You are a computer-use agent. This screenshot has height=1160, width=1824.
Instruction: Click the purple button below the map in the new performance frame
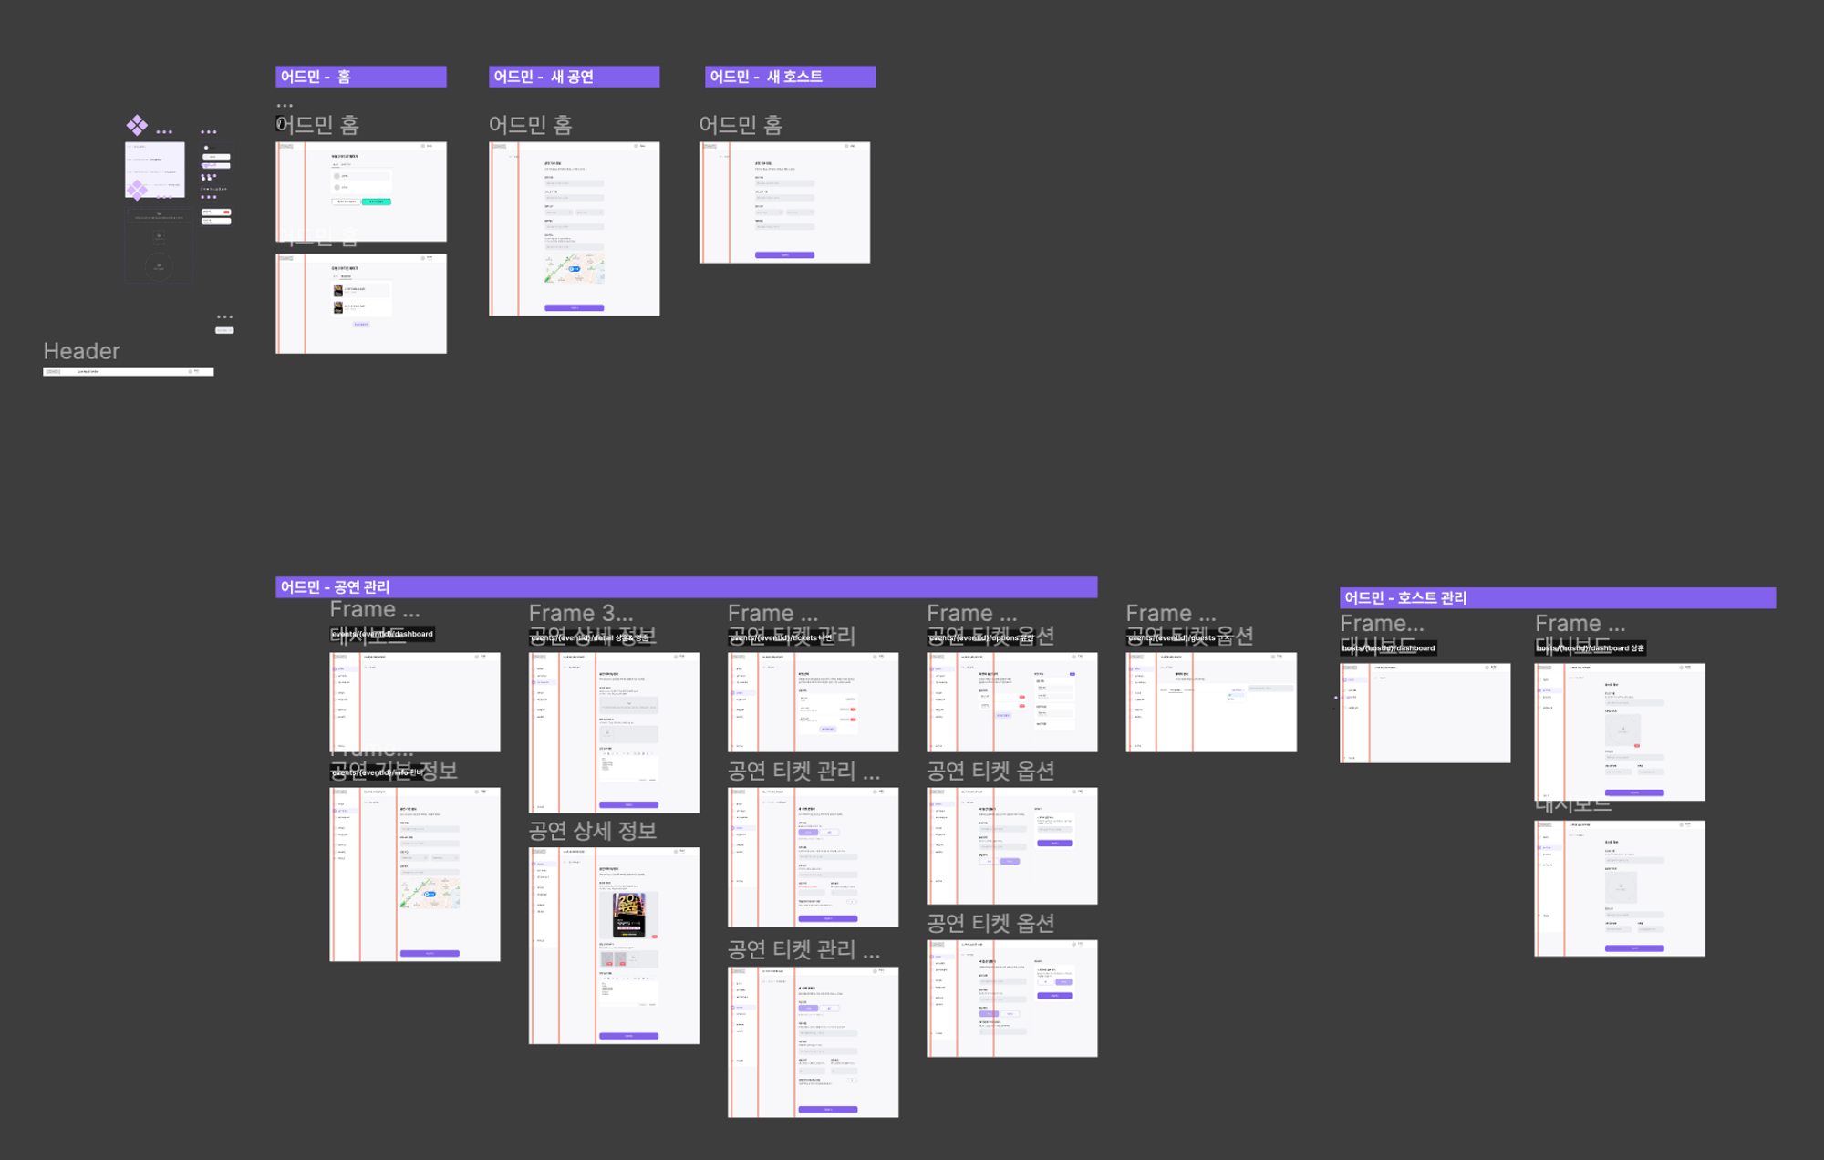coord(574,307)
